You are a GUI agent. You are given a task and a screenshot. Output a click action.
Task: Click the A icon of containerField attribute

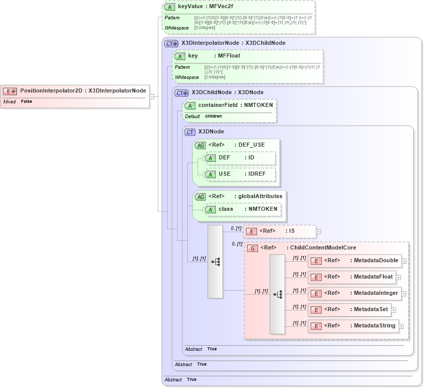click(190, 106)
